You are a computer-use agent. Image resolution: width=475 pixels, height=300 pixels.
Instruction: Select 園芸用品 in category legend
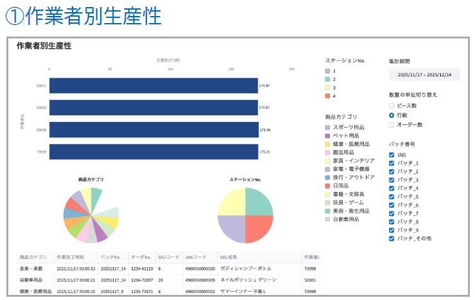[340, 153]
